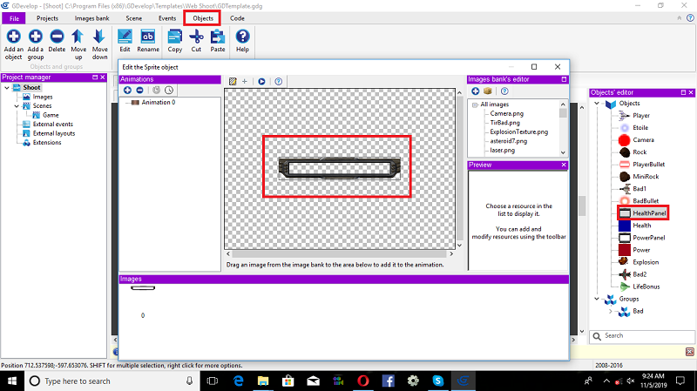Image resolution: width=697 pixels, height=391 pixels.
Task: Select the Player object
Action: (641, 116)
